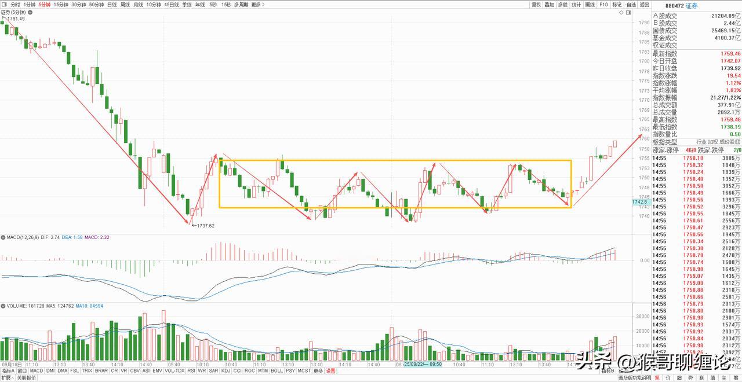742x382 pixels.
Task: Click the 板指类型 row in info panel
Action: (696, 142)
